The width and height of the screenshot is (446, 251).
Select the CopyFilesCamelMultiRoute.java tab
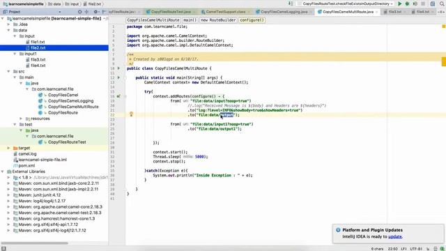pos(348,12)
